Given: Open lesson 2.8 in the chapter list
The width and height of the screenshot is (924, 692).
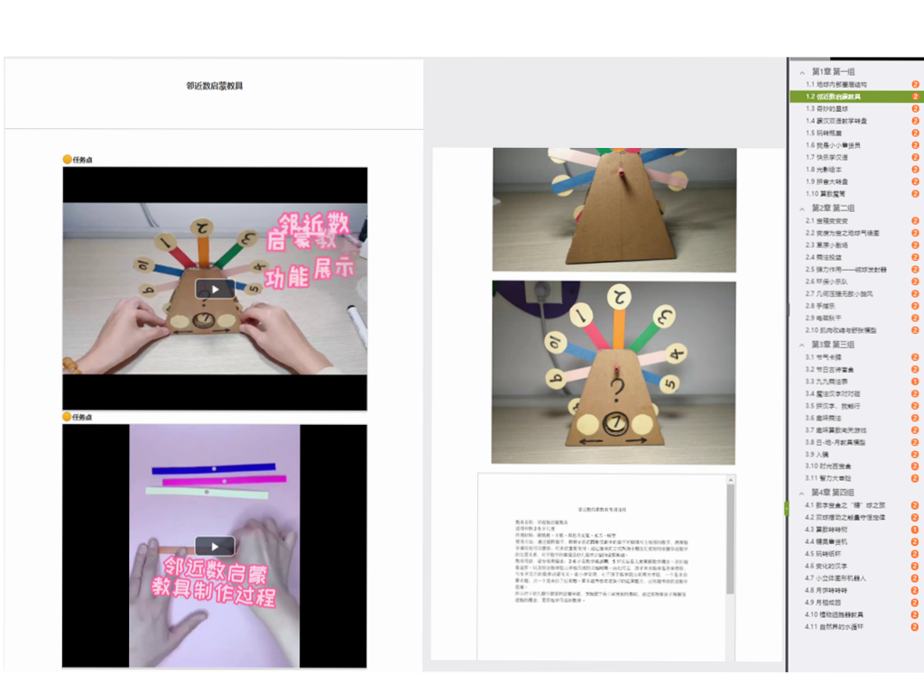Looking at the screenshot, I should [827, 306].
